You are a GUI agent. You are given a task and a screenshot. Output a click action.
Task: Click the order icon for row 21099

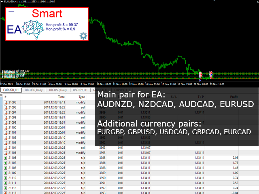coord(5,122)
